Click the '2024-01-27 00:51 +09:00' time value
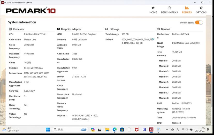This screenshot has height=135, width=214. [184, 118]
